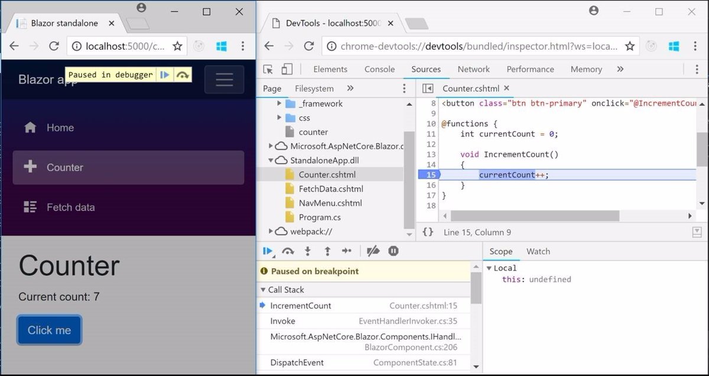709x376 pixels.
Task: Open FetchData.cshtml in file tree
Action: click(x=331, y=189)
